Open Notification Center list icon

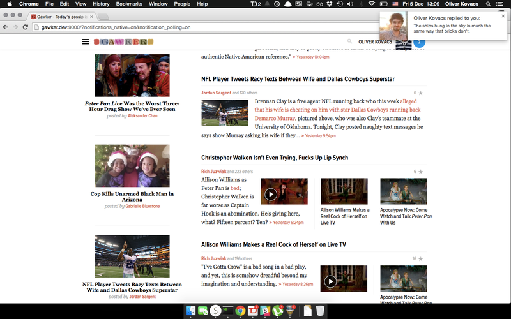[500, 4]
